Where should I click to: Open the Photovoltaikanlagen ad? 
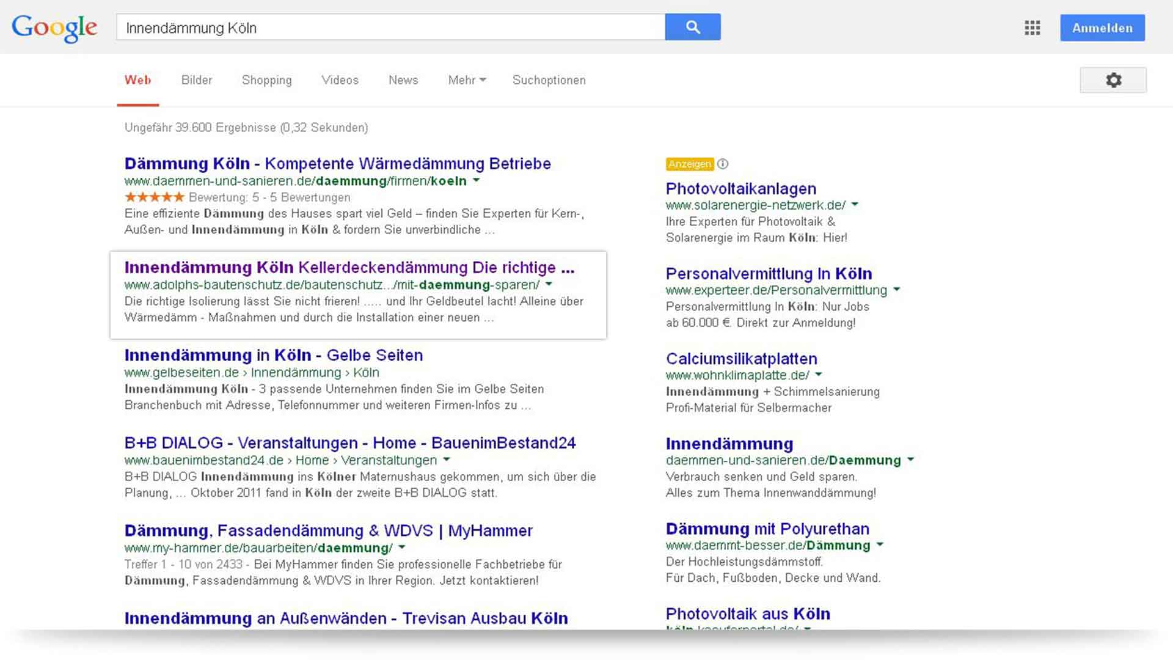click(741, 189)
